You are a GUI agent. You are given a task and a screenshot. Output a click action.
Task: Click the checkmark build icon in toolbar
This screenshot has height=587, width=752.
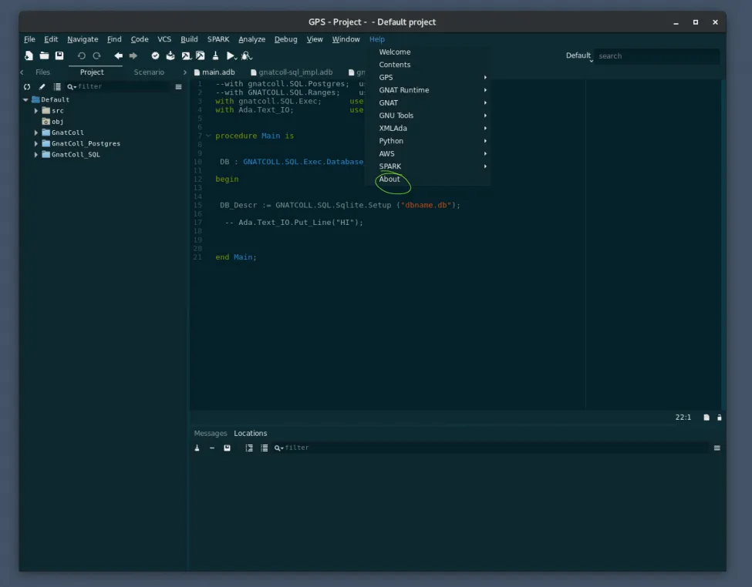(155, 56)
